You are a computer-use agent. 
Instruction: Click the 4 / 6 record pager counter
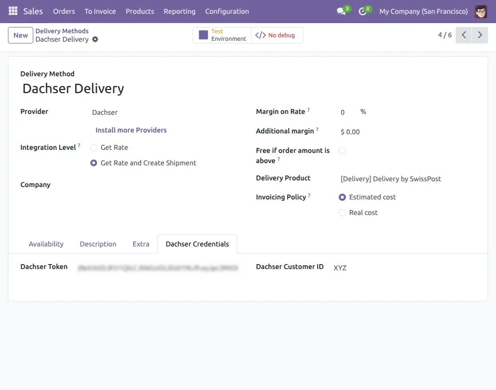[x=445, y=35]
